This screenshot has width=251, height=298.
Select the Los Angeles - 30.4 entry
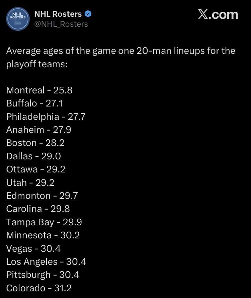(46, 262)
